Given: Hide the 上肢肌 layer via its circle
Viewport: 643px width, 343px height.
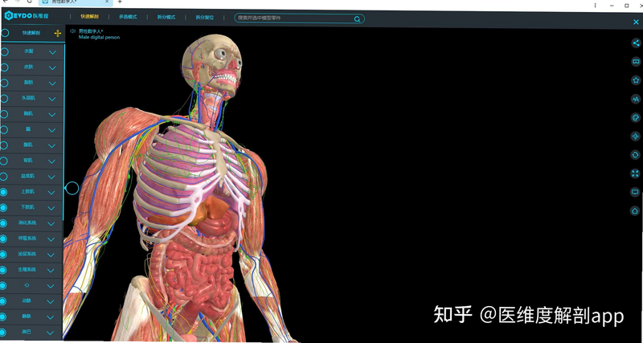Looking at the screenshot, I should tap(4, 192).
